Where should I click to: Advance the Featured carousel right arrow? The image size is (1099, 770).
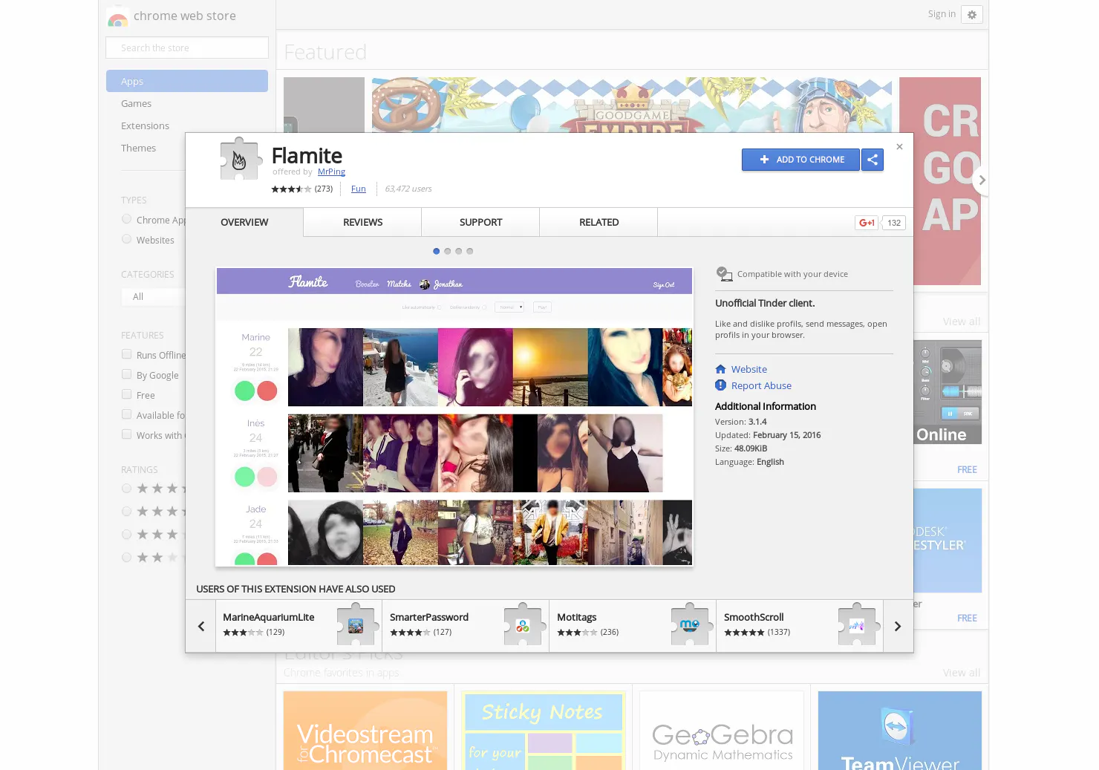tap(982, 180)
